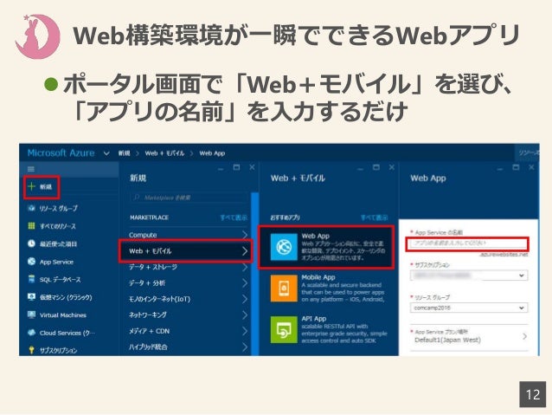Screen dimensions: 552x415
Task: Click Web + モバイル breadcrumb
Action: point(164,153)
